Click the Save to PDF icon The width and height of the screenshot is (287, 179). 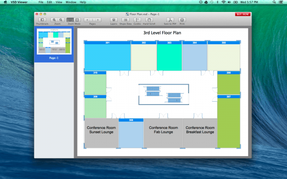(170, 20)
